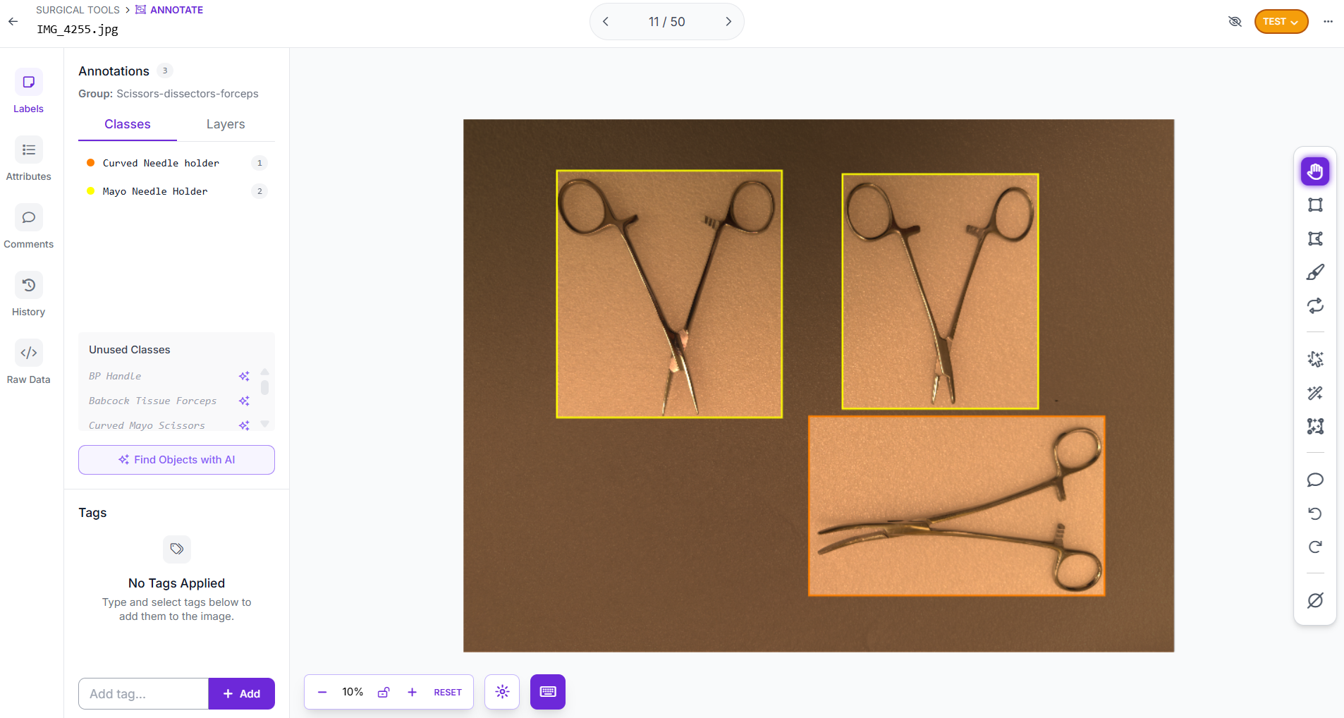Mark image as null with slashed circle
1344x718 pixels.
pos(1315,601)
